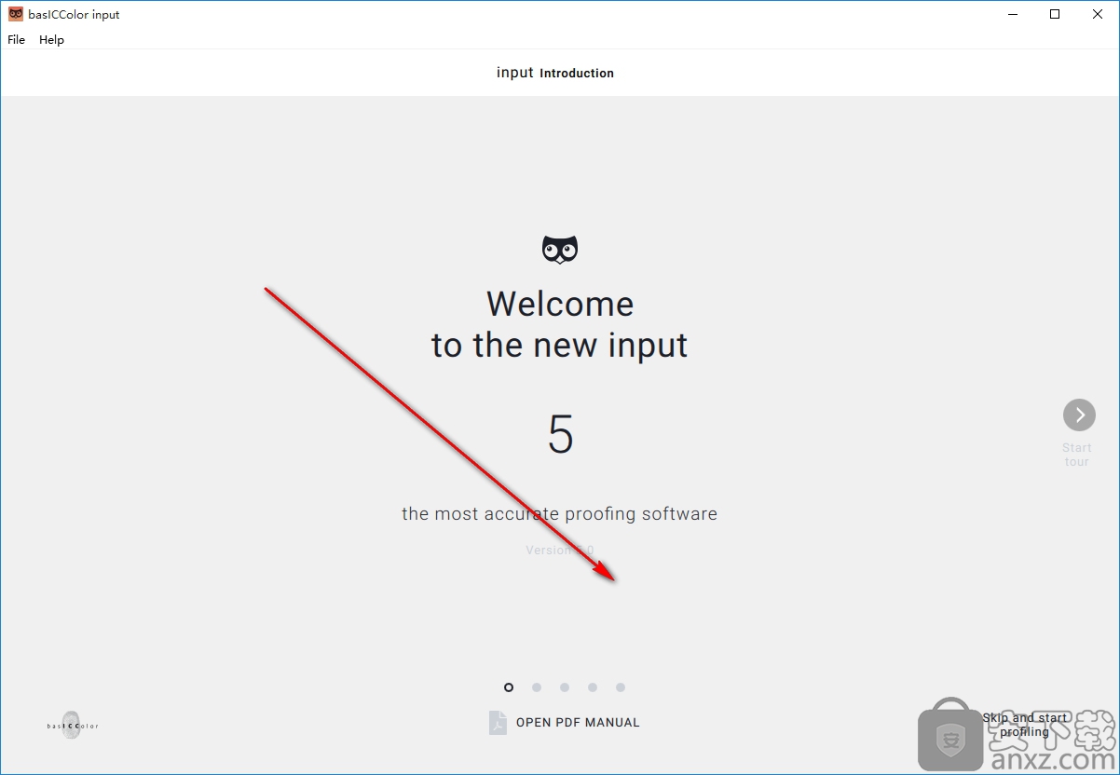Click the Start tour arrow button
This screenshot has height=775, width=1120.
[1079, 415]
